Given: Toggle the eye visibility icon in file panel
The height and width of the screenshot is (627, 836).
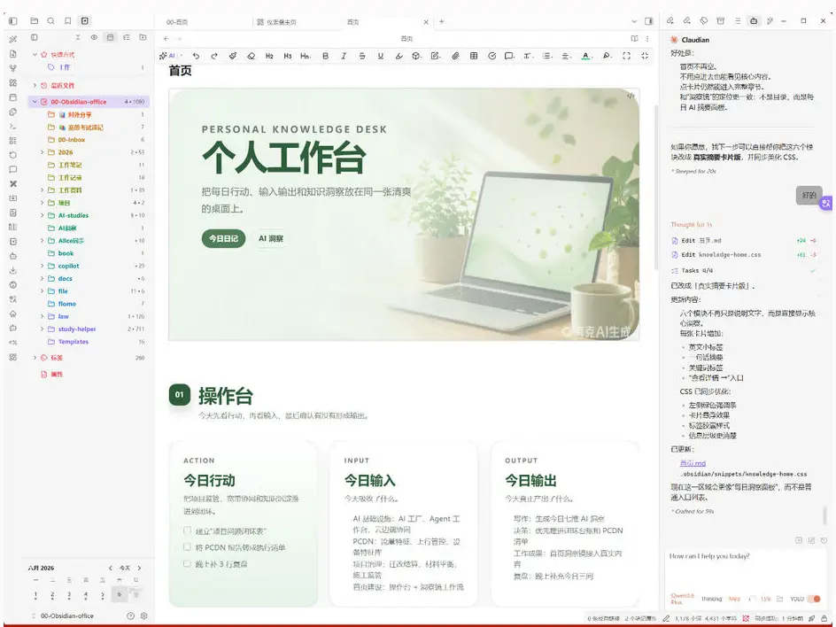Looking at the screenshot, I should 94,37.
